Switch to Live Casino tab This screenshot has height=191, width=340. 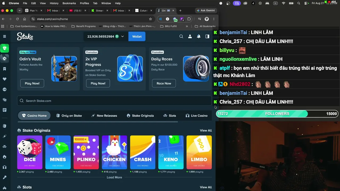[x=197, y=116]
